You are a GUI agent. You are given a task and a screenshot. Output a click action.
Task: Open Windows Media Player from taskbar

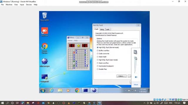click(x=68, y=90)
